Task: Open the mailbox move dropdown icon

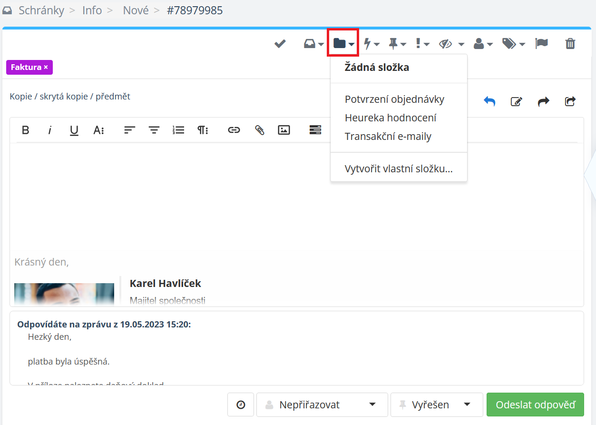Action: [313, 44]
